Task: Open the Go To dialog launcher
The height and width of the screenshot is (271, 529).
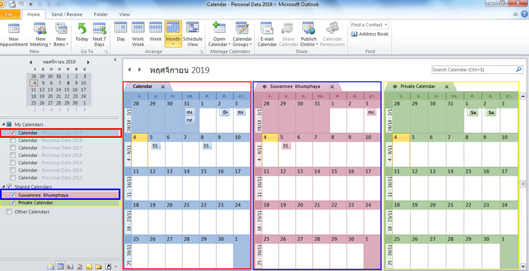Action: click(106, 51)
